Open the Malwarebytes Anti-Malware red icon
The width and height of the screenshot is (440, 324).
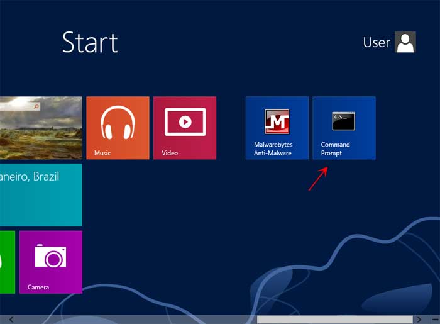277,121
